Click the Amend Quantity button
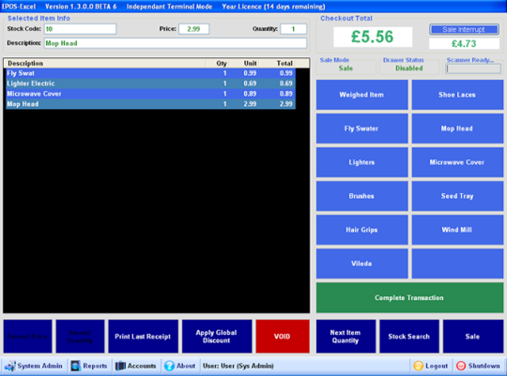Image resolution: width=507 pixels, height=376 pixels. point(80,337)
